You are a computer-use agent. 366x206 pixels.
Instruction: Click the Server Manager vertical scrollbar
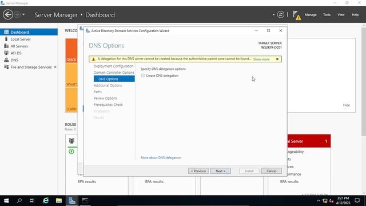tap(364, 81)
